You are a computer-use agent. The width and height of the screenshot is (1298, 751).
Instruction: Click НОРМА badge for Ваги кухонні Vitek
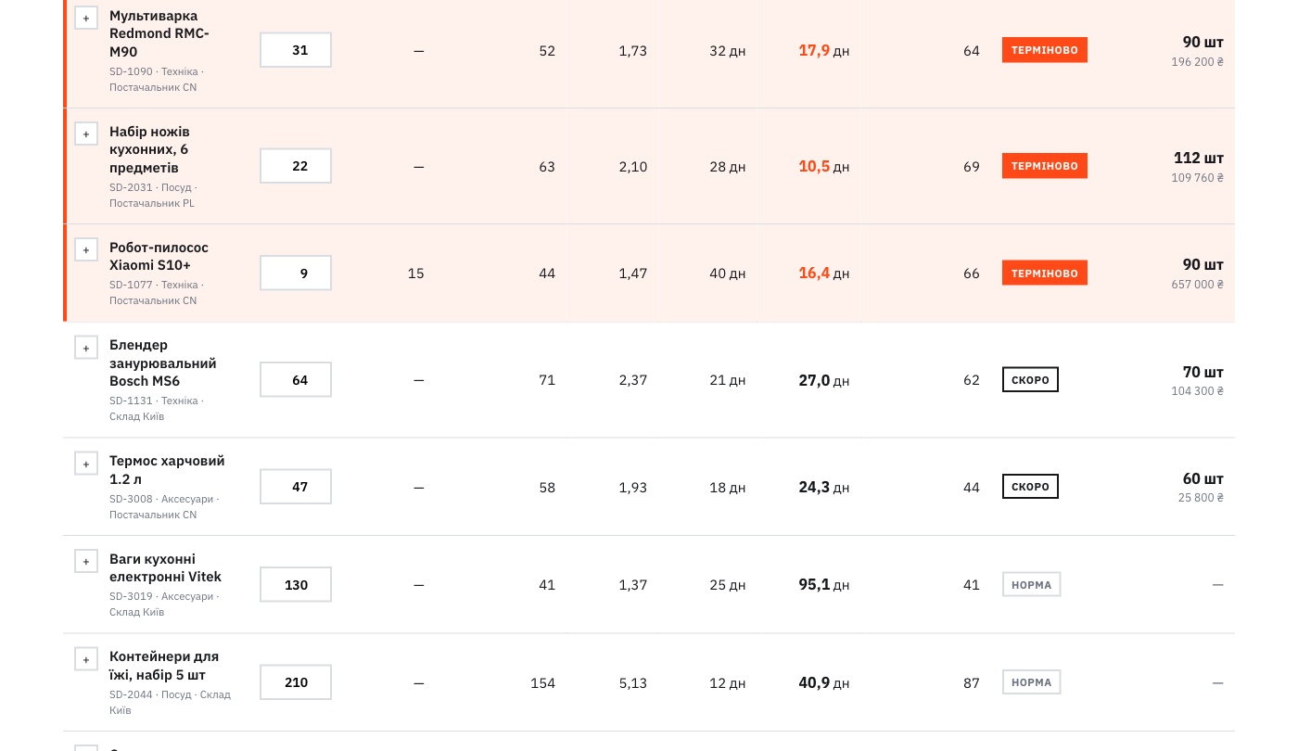coord(1031,584)
